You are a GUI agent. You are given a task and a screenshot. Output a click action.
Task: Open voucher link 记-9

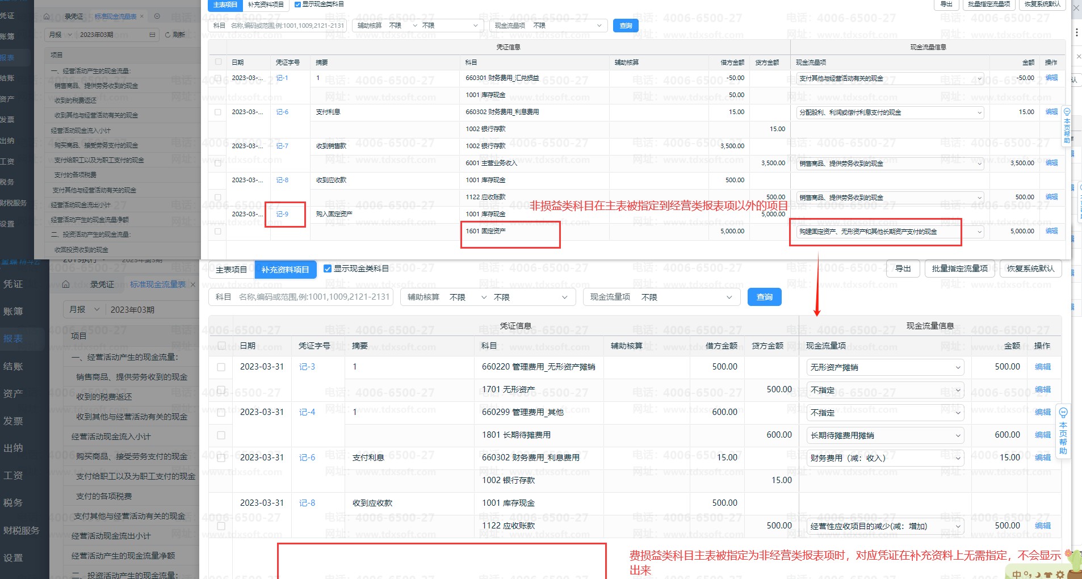click(x=282, y=214)
